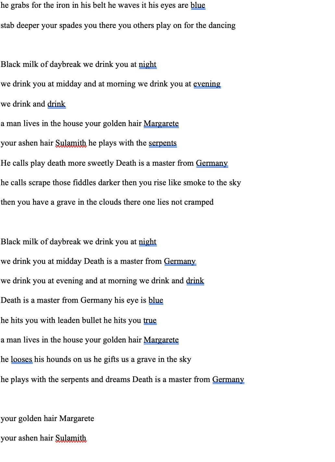Screen dimensions: 335x462
Task: Click the underlined word "looses"
Action: 22,360
